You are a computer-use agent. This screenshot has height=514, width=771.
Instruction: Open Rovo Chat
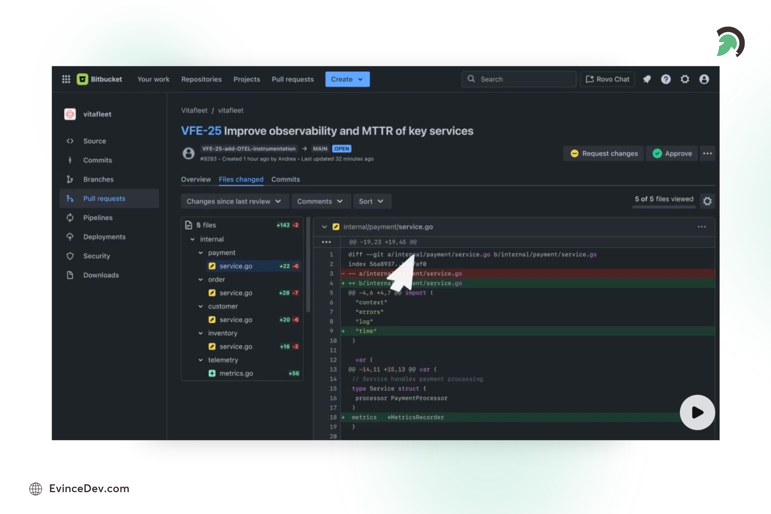click(x=607, y=79)
